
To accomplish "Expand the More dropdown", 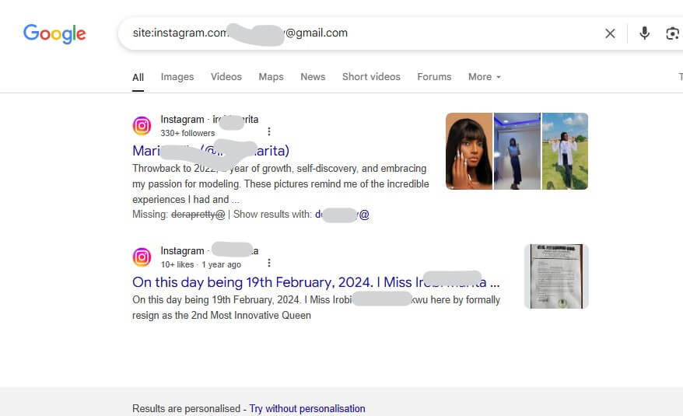I will (x=484, y=77).
